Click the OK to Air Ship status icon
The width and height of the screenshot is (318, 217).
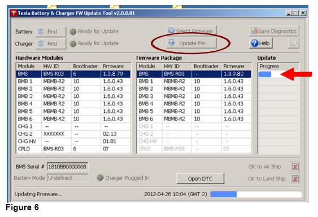[x=295, y=167]
